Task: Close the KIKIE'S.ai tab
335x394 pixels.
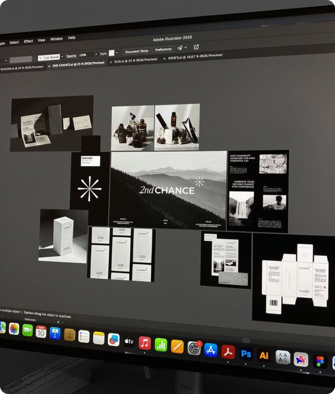Action: (164, 58)
